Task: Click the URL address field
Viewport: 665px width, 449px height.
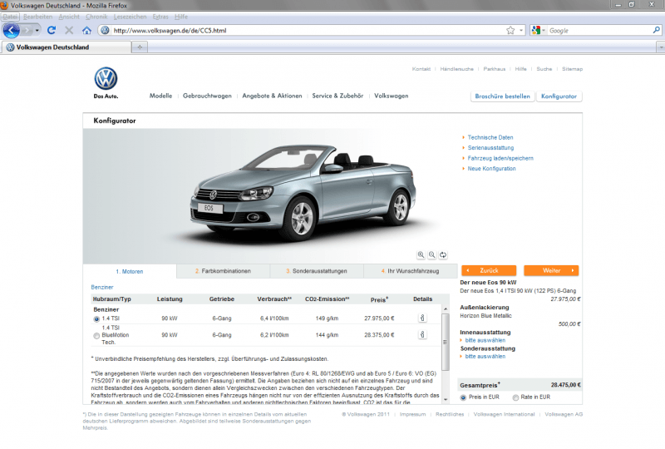Action: tap(308, 31)
